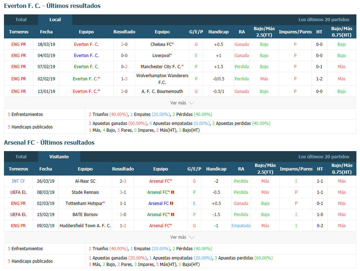This screenshot has width=360, height=271.
Task: Click handicap -0.5/1 in Bournemouth row
Action: tap(219, 92)
